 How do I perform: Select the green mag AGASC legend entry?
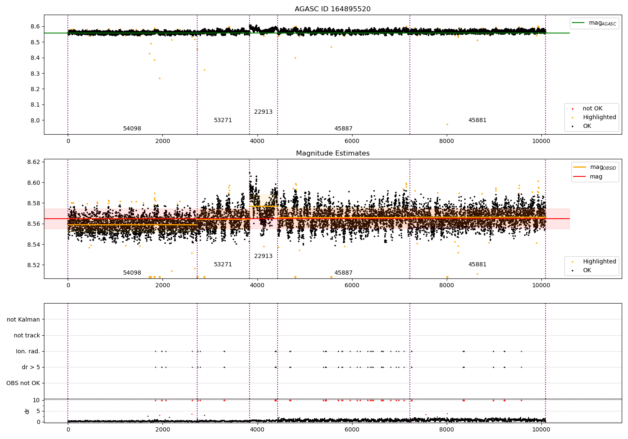coord(594,23)
